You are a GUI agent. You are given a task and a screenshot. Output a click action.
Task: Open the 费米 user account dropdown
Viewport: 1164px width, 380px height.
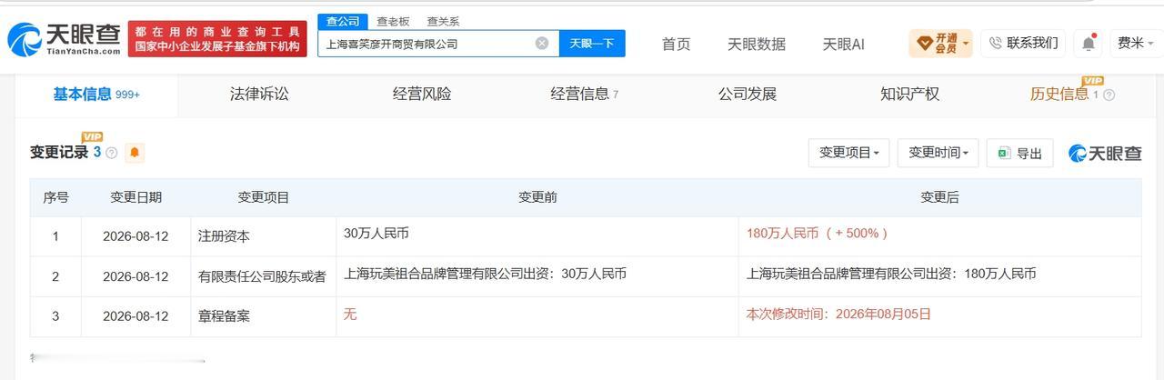coord(1136,43)
